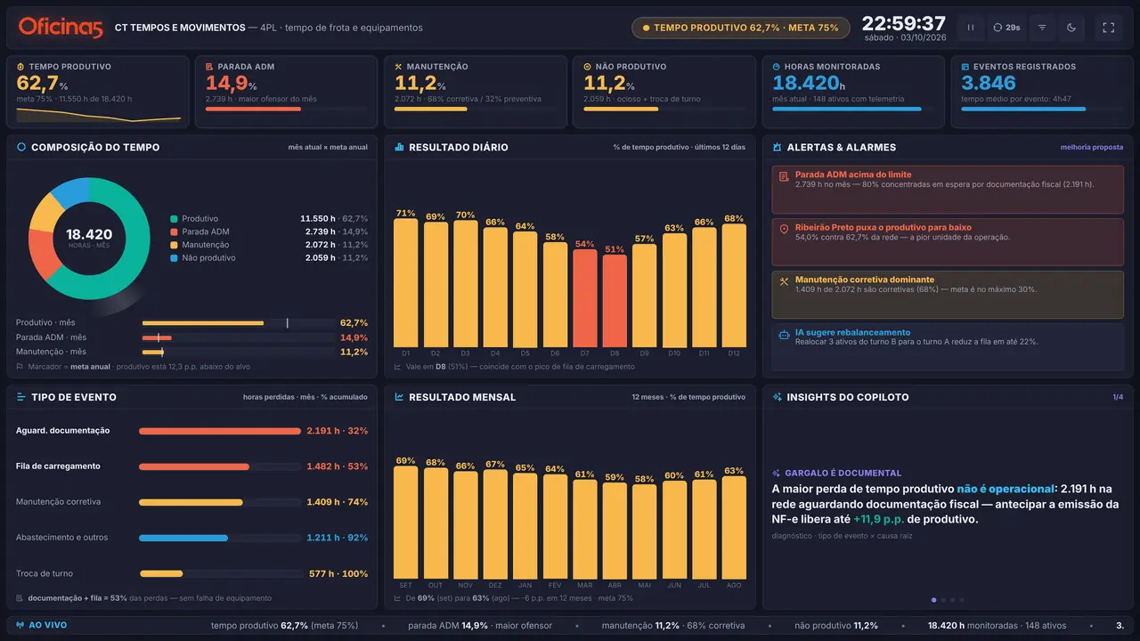Click the Resultado Mensal line chart icon
1140x641 pixels.
click(x=399, y=397)
